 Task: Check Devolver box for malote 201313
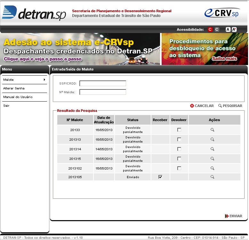[x=179, y=139]
